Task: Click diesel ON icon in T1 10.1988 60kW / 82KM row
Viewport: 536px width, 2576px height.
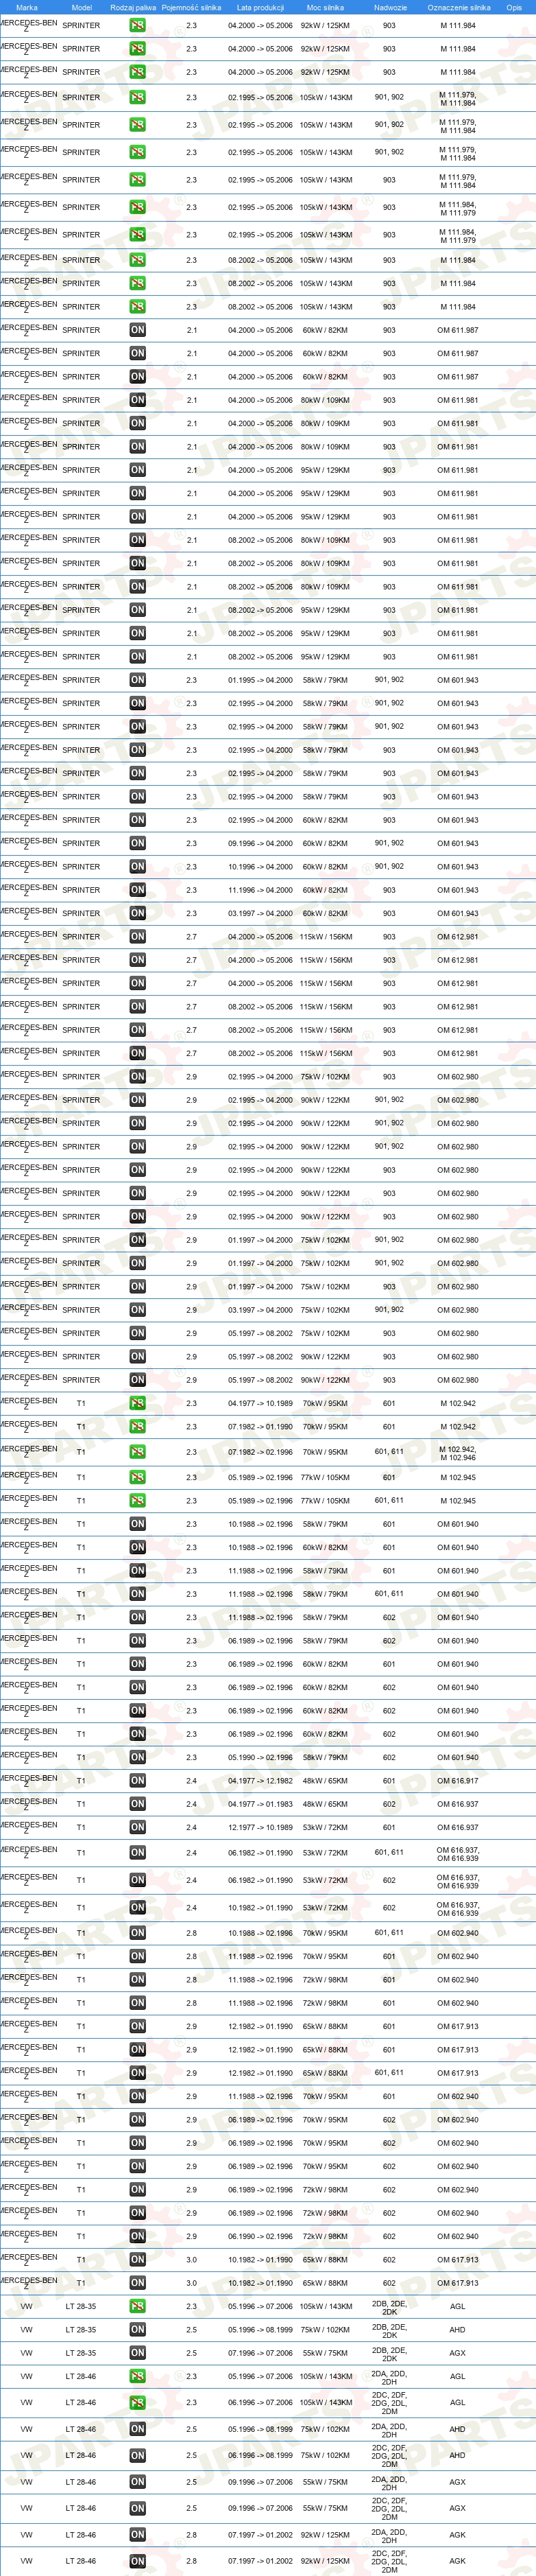Action: (x=138, y=1547)
